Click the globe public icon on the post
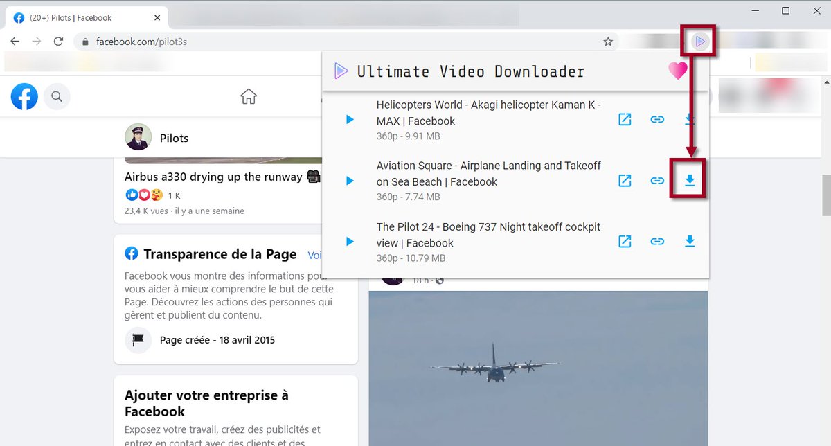831x446 pixels. 439,280
